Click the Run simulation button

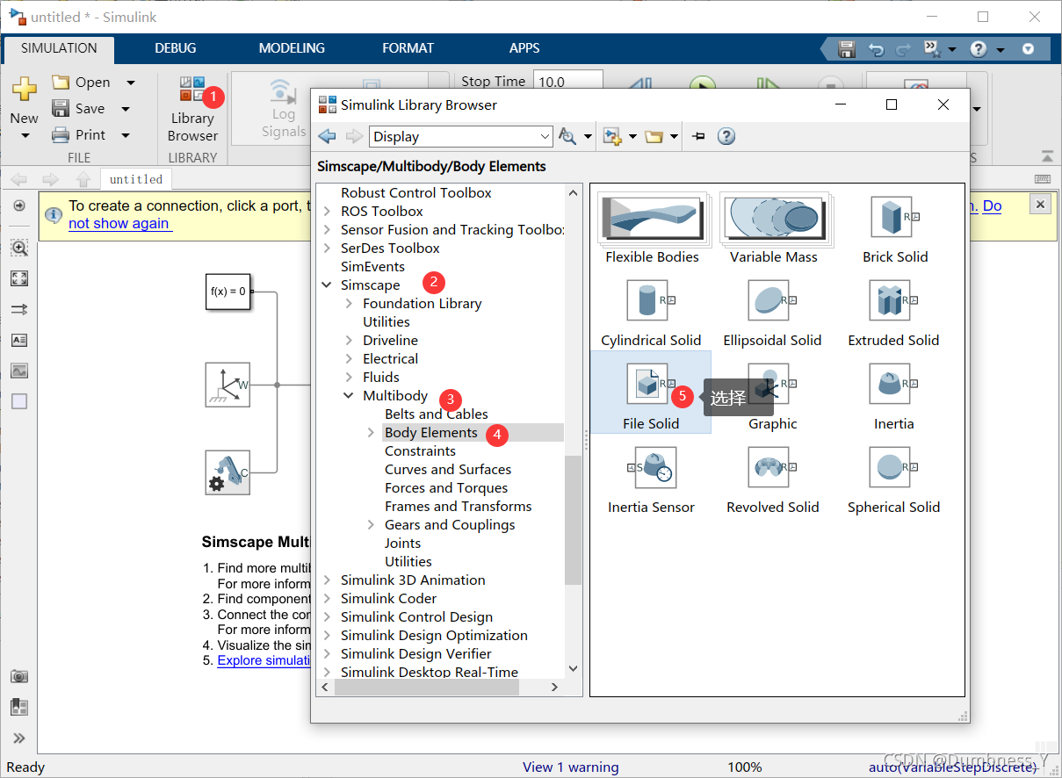coord(702,85)
